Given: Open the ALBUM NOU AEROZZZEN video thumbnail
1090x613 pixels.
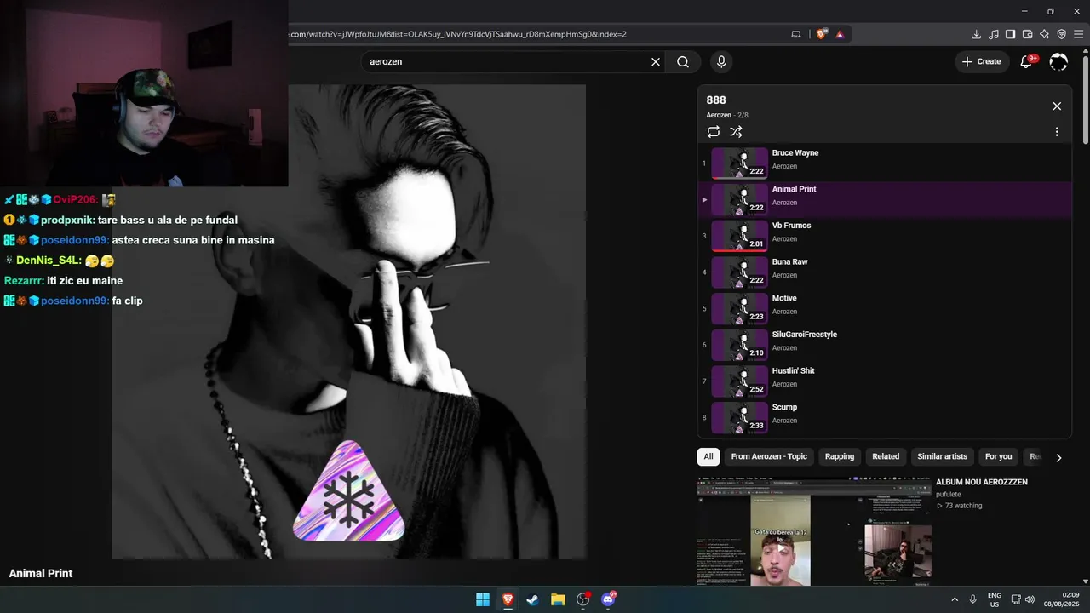Looking at the screenshot, I should 814,531.
